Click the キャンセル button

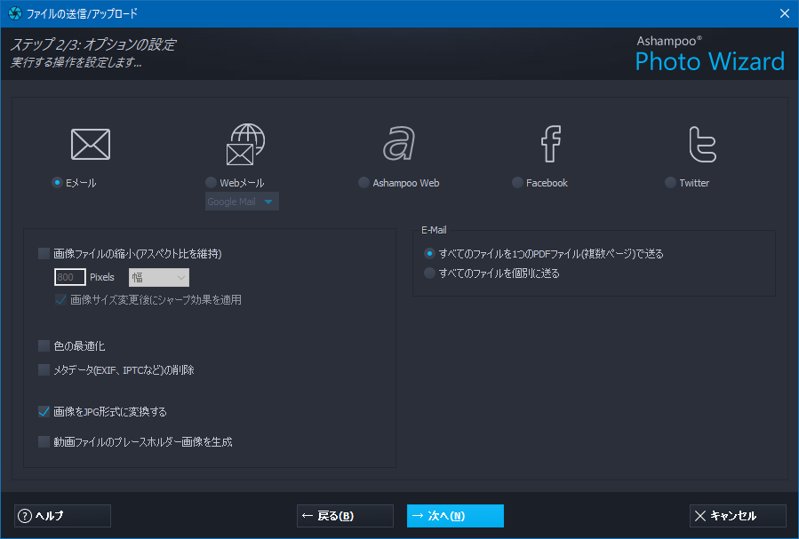[738, 516]
